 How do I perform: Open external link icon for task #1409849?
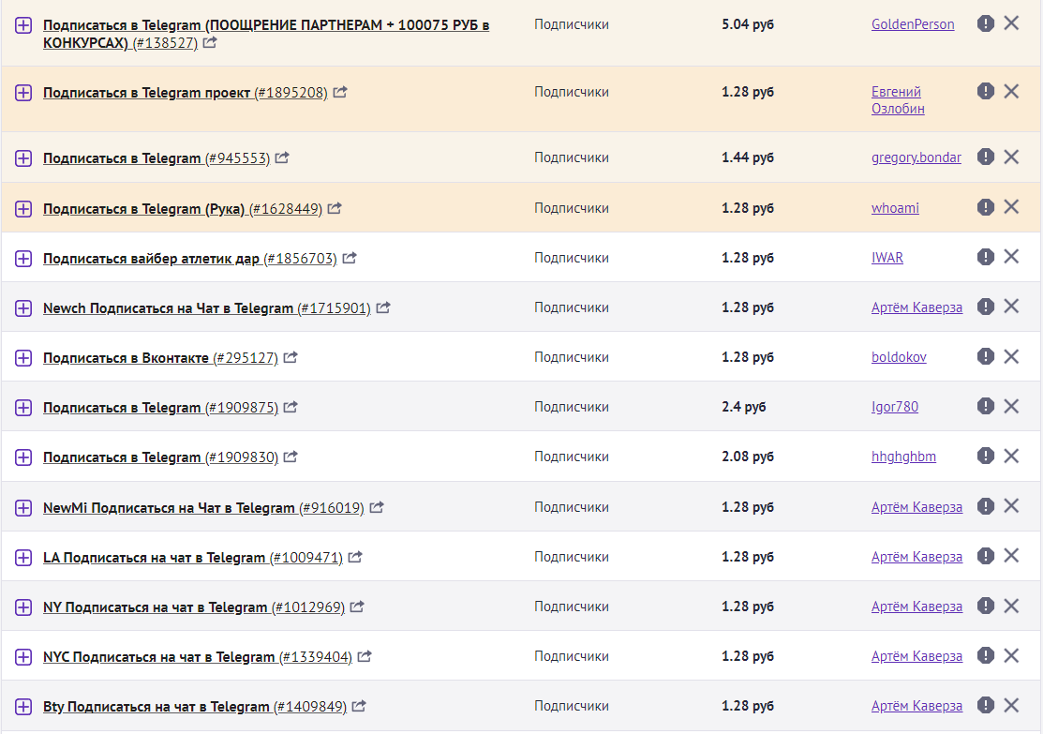[359, 706]
